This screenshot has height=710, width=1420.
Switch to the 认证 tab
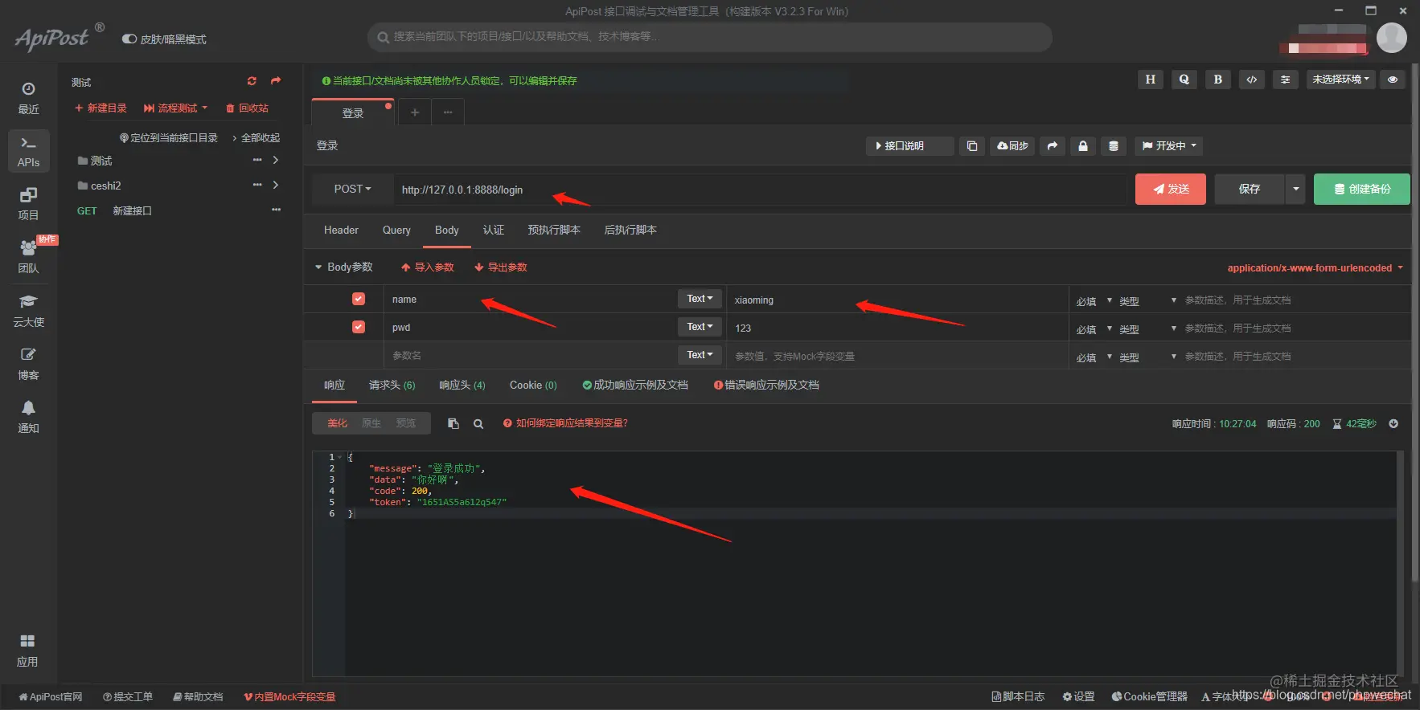coord(494,231)
